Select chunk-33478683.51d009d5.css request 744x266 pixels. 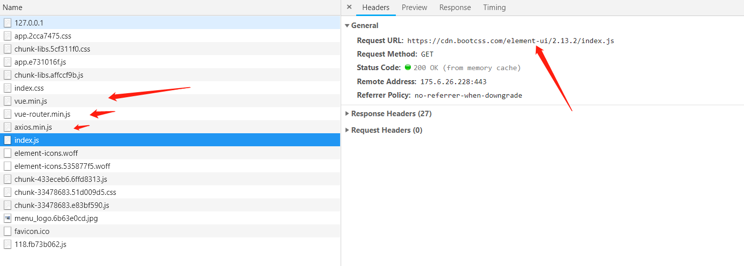click(x=170, y=192)
